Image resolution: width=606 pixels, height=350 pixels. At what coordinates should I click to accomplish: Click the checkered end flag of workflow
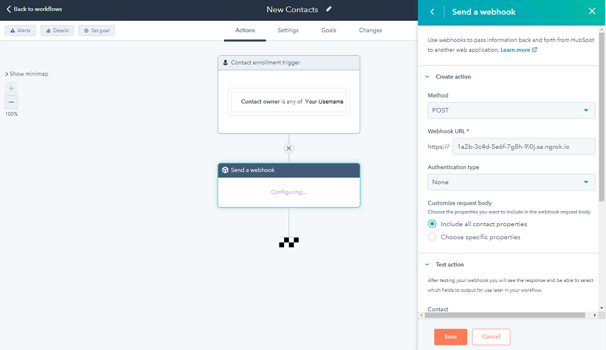[289, 242]
